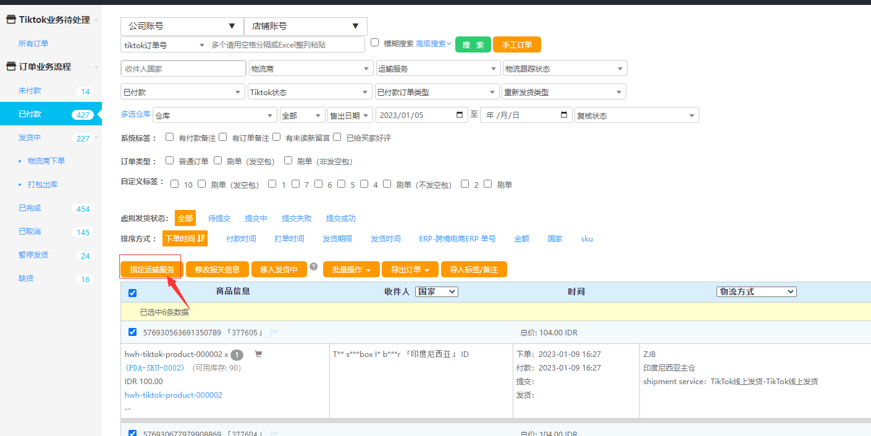Open the tiktok订单号 search type dropdown
Screen dimensions: 871x436
point(165,45)
